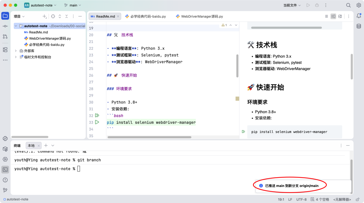The image size is (364, 203).
Task: Open project panel options menu
Action: click(x=73, y=16)
